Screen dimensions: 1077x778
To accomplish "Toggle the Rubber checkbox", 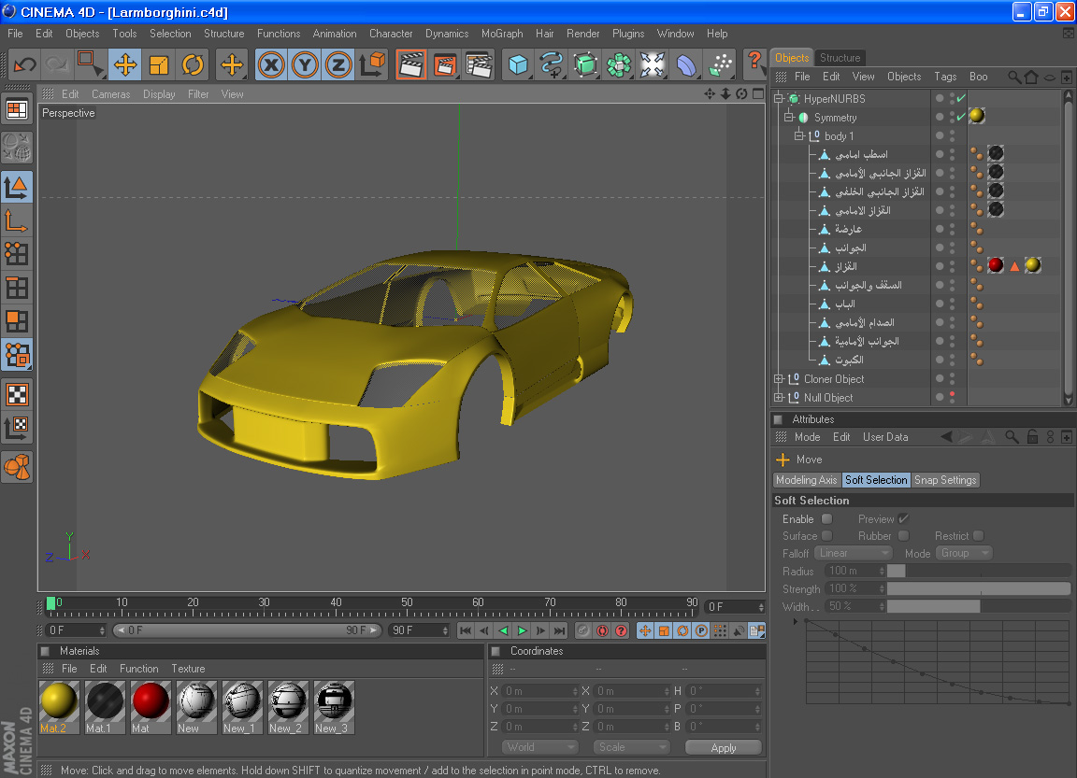I will click(x=904, y=536).
